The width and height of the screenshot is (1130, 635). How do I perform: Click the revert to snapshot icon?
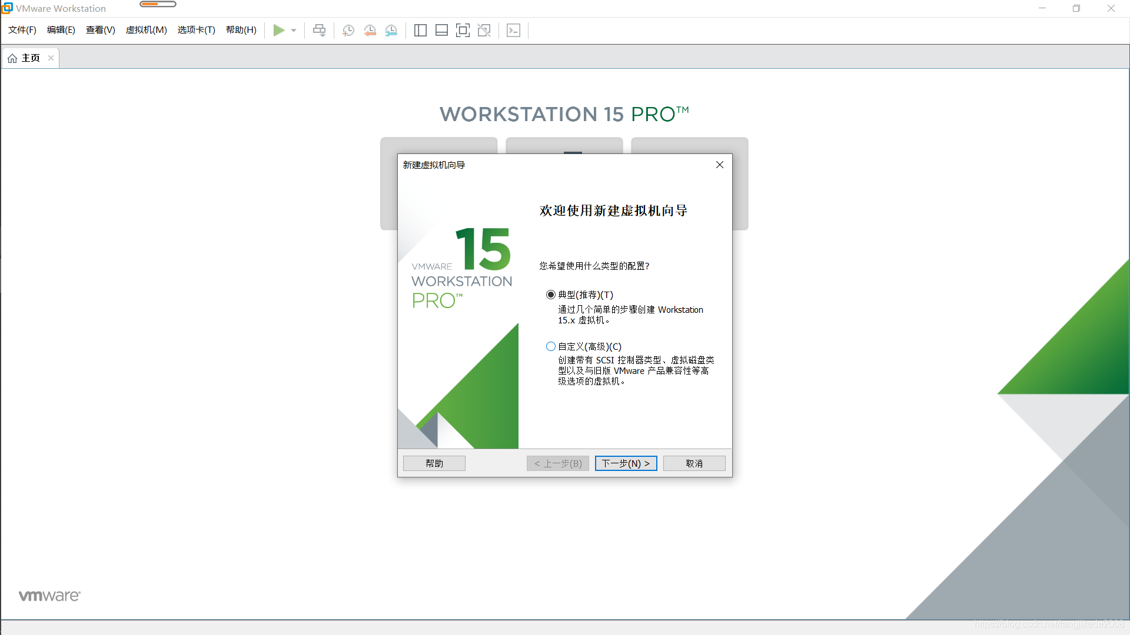coord(370,30)
